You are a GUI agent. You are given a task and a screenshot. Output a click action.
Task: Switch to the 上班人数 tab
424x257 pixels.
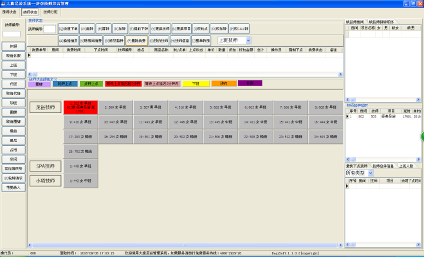pyautogui.click(x=406, y=166)
